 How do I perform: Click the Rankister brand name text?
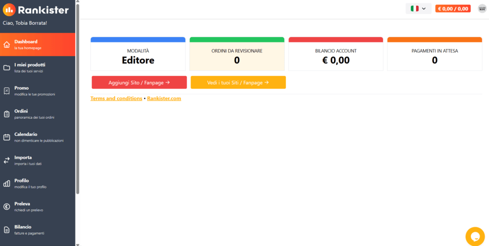tap(43, 10)
